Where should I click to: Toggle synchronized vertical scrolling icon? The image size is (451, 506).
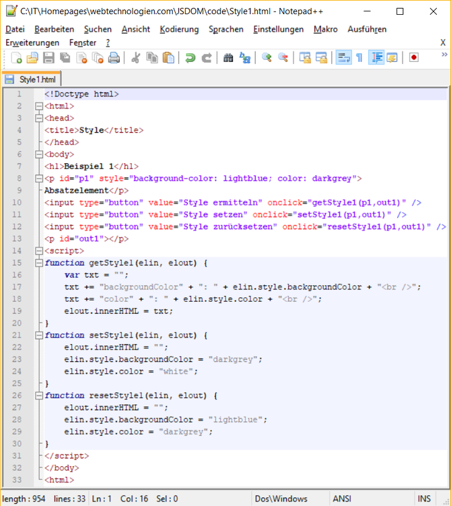pyautogui.click(x=305, y=58)
